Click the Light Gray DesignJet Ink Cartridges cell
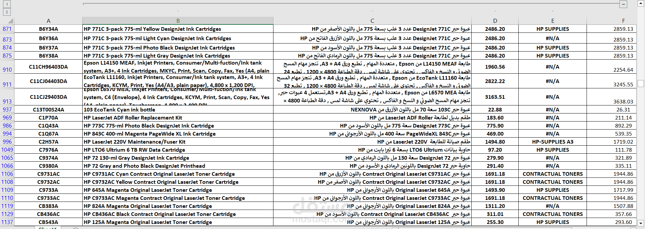The image size is (645, 229). click(178, 56)
